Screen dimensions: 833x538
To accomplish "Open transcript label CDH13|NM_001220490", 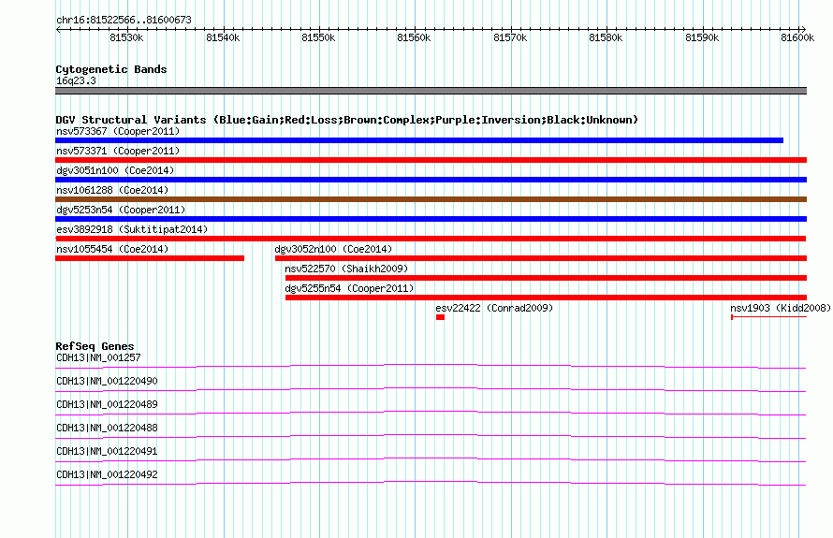I will [x=107, y=382].
